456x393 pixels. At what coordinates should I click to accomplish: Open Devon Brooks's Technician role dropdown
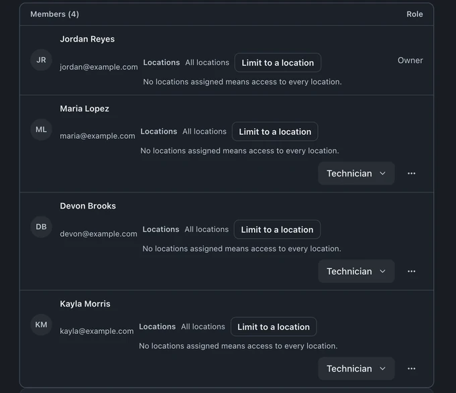coord(356,272)
